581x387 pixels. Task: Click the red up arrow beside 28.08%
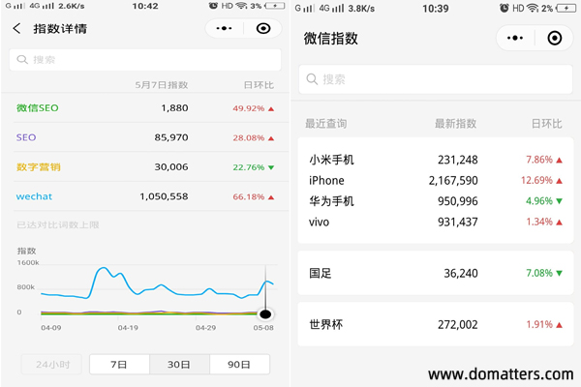(x=271, y=138)
